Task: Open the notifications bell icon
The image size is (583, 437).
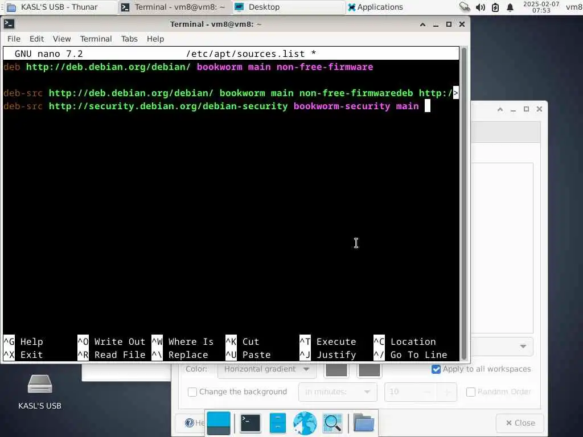Action: click(x=510, y=7)
